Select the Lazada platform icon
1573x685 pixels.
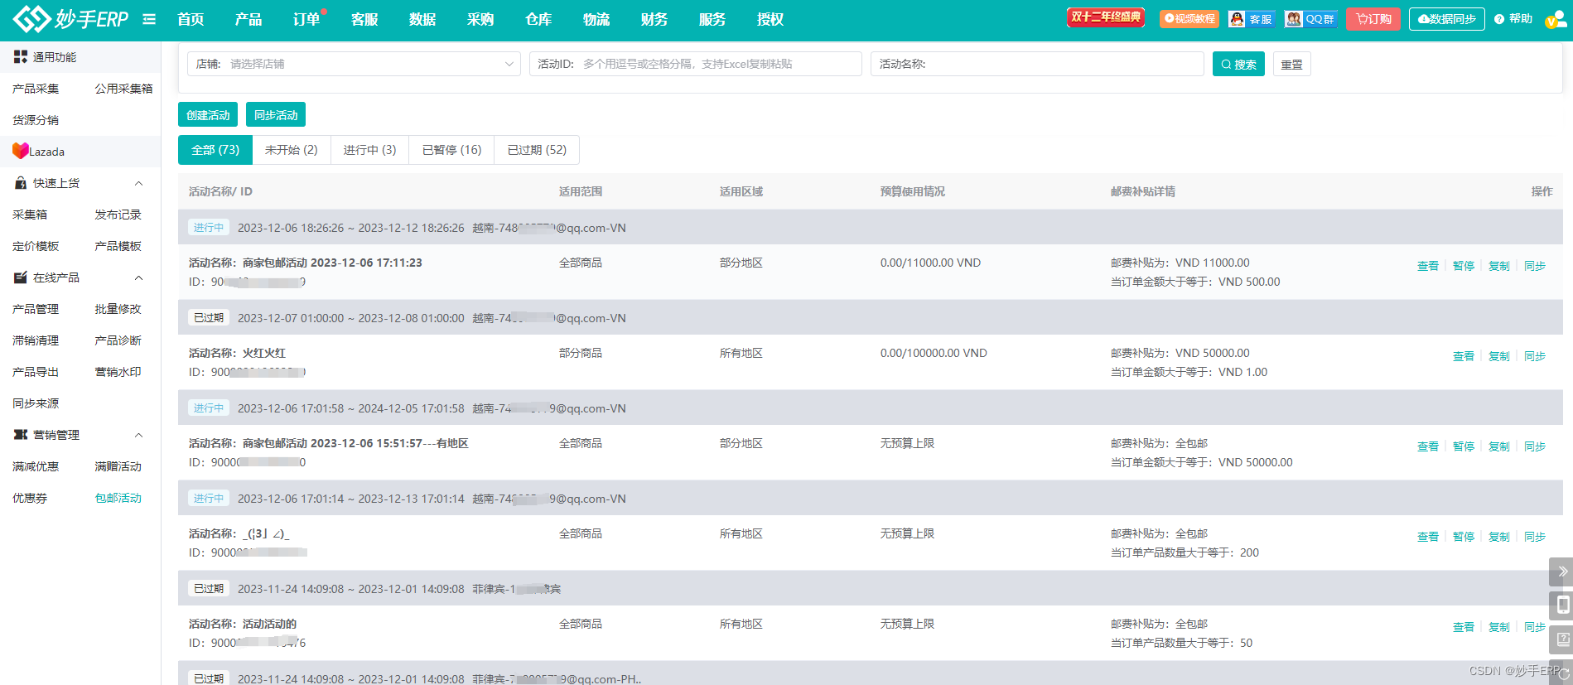(x=21, y=151)
